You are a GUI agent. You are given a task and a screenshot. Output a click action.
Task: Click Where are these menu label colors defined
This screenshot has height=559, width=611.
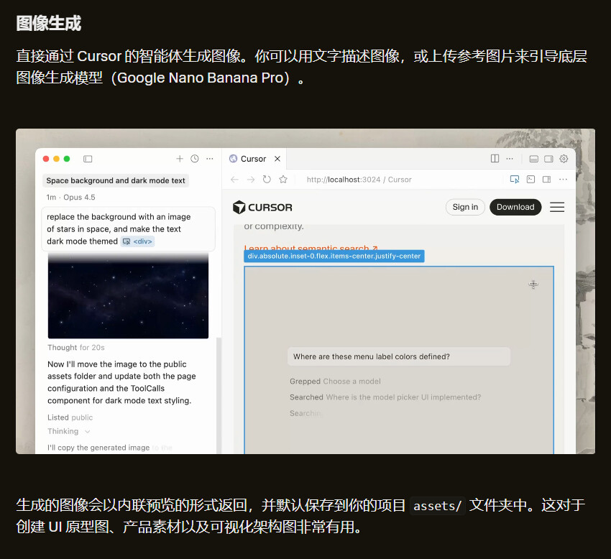click(x=399, y=356)
